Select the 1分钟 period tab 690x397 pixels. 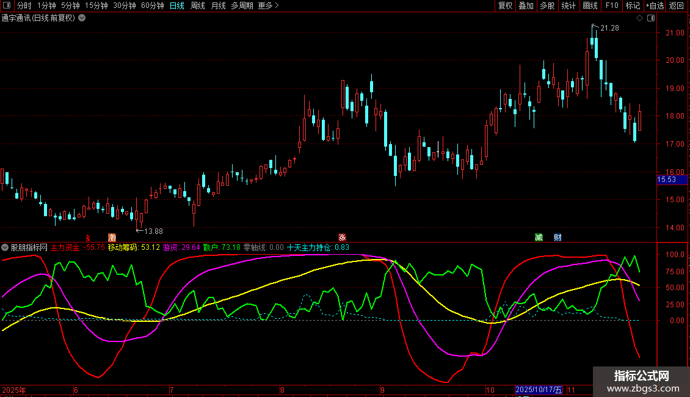pyautogui.click(x=46, y=5)
